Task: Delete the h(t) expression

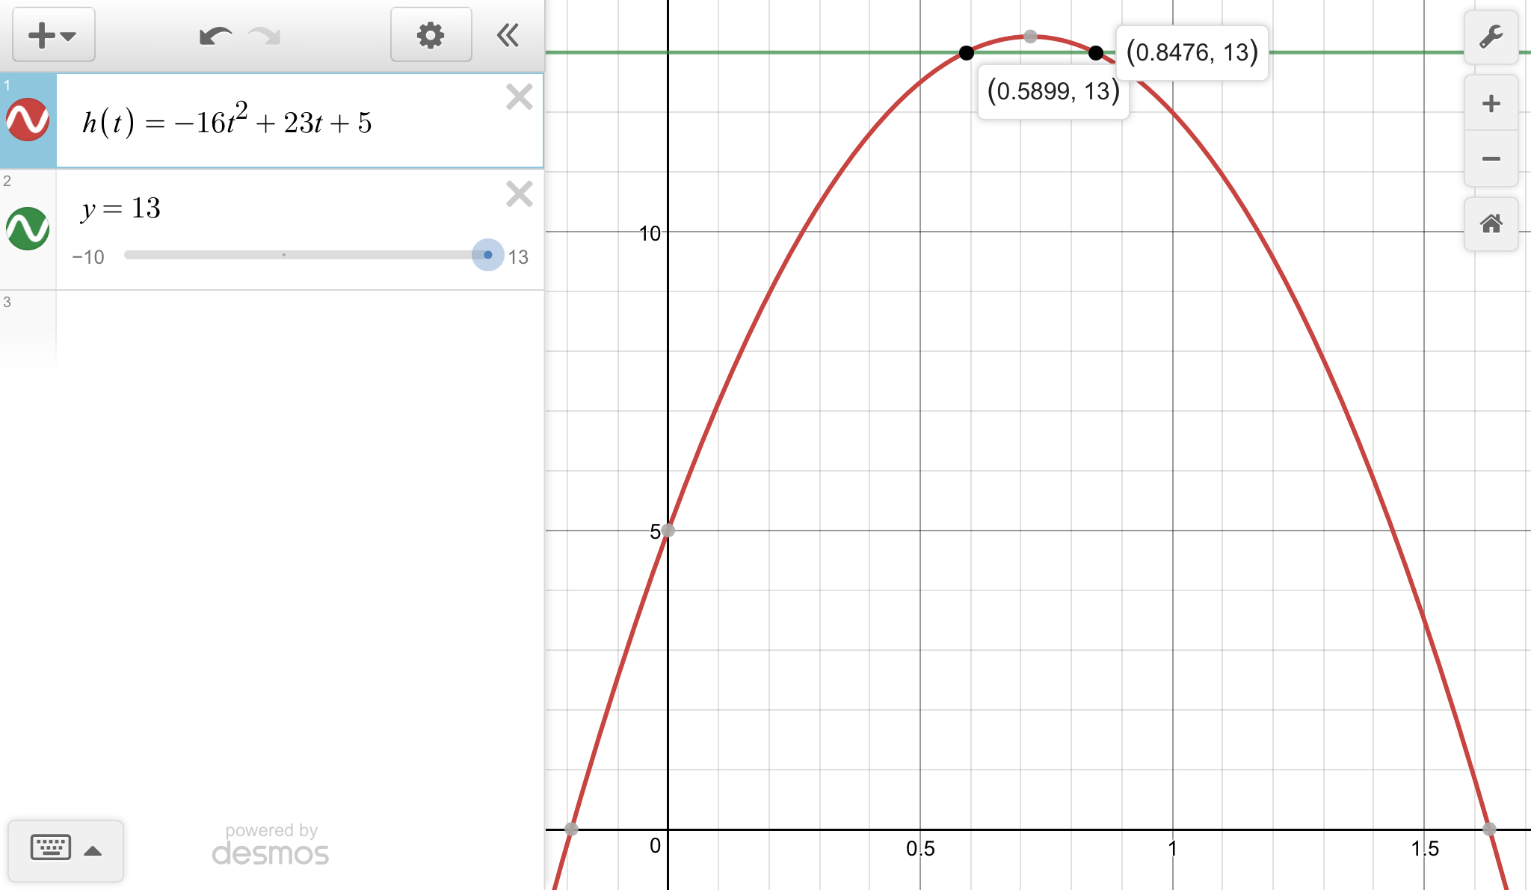Action: click(x=519, y=97)
